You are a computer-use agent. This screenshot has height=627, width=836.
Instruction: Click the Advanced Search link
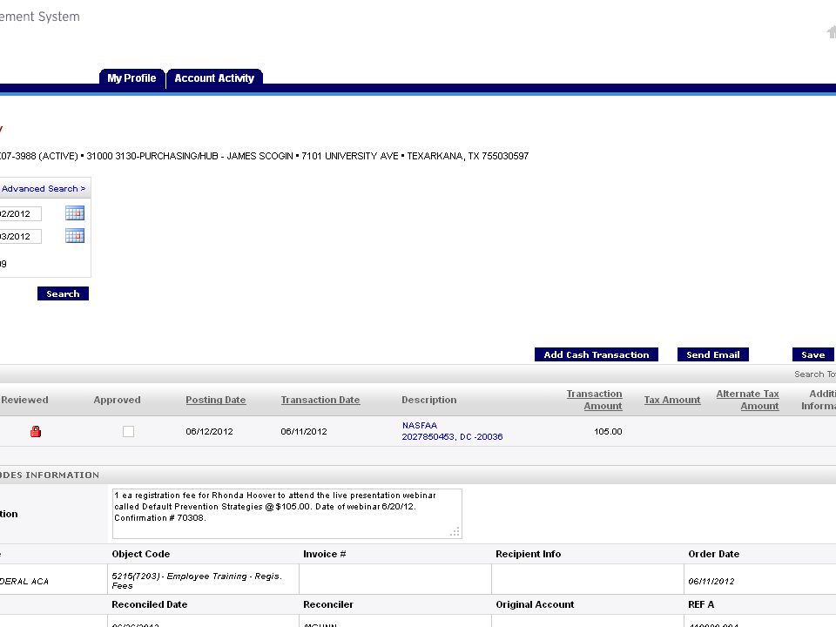44,189
